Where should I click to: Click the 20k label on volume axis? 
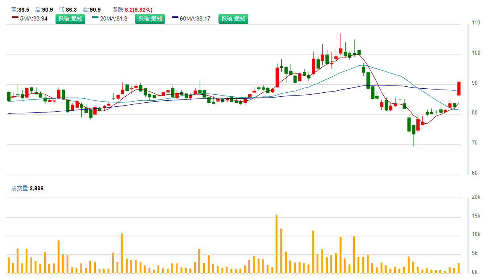point(476,197)
